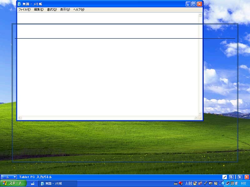
Task: Click the horizontal scrollbar right arrow in Notepad
Action: pos(196,118)
